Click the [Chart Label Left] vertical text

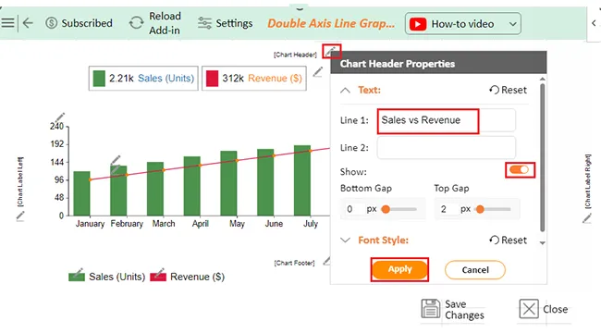click(20, 182)
